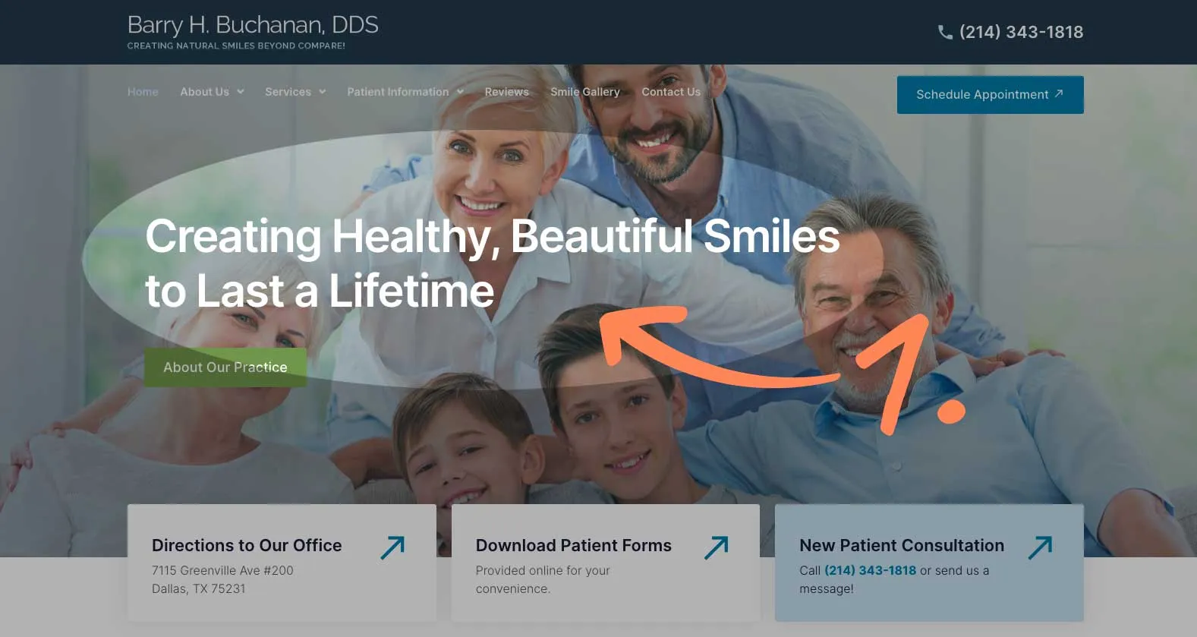Screen dimensions: 1197x637
Task: Open the Smile Gallery page
Action: tap(585, 92)
